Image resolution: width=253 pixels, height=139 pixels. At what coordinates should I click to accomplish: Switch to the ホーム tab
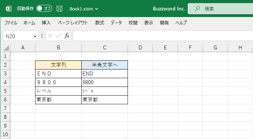pyautogui.click(x=29, y=23)
